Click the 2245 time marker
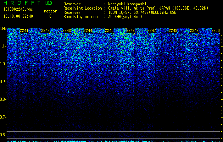Image resolution: width=223 pixels, height=142 pixels. (x=109, y=31)
